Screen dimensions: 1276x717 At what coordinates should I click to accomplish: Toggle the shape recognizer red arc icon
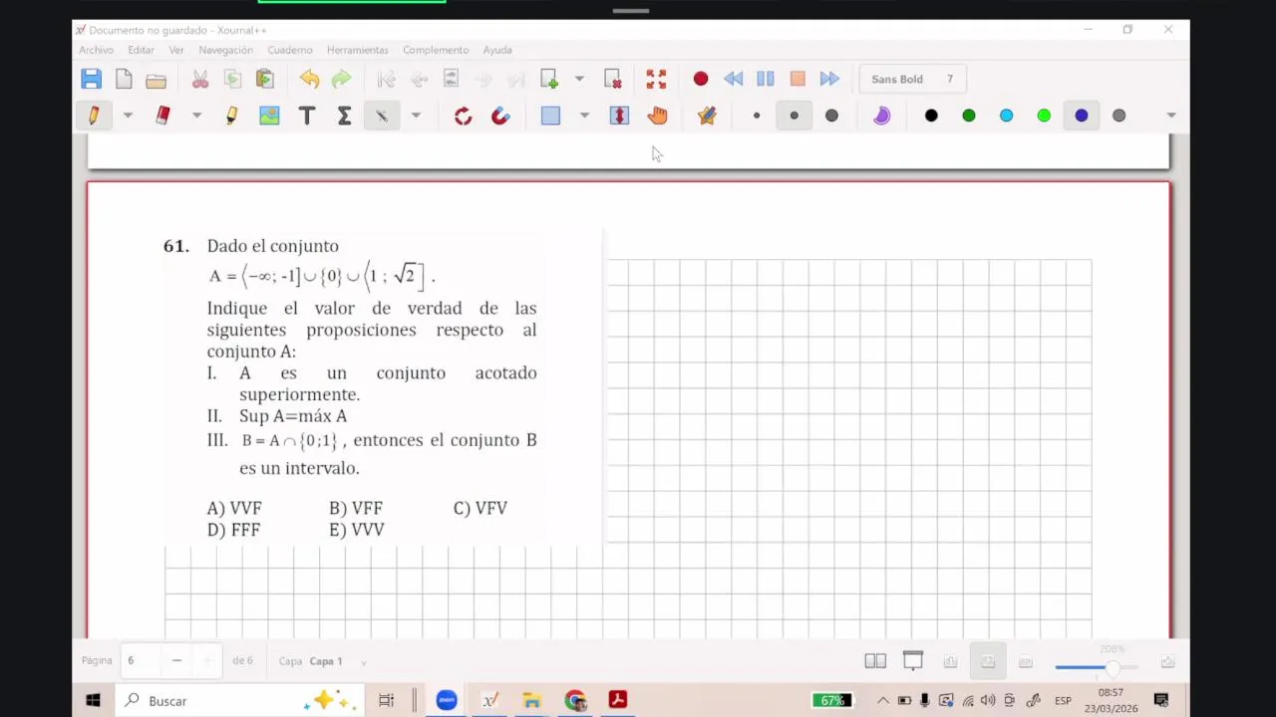pos(463,116)
